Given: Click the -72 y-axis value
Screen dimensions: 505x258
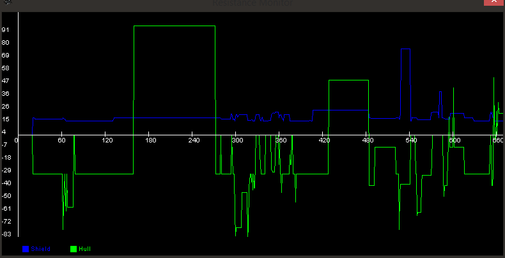Looking at the screenshot, I should pos(6,222).
